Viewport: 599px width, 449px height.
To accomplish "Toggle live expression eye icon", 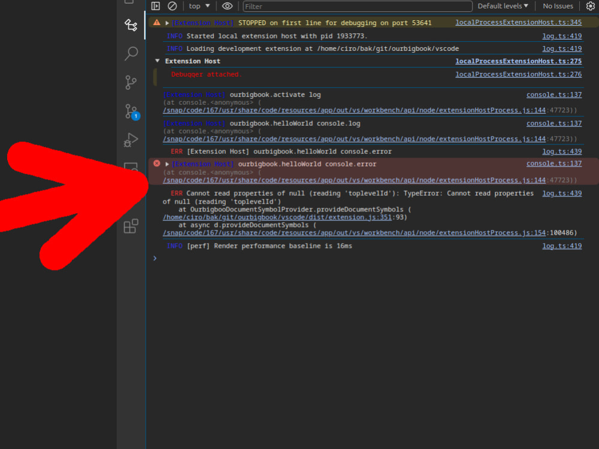I will click(227, 6).
